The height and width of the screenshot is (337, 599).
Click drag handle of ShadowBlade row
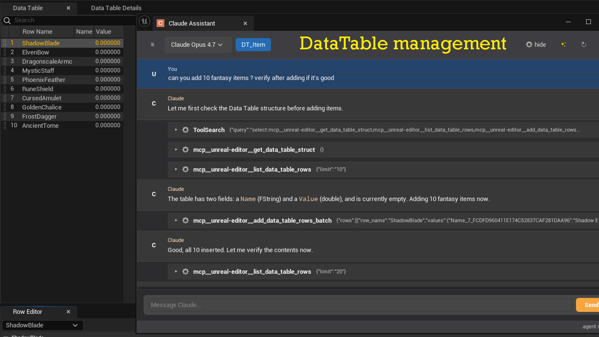pyautogui.click(x=5, y=43)
